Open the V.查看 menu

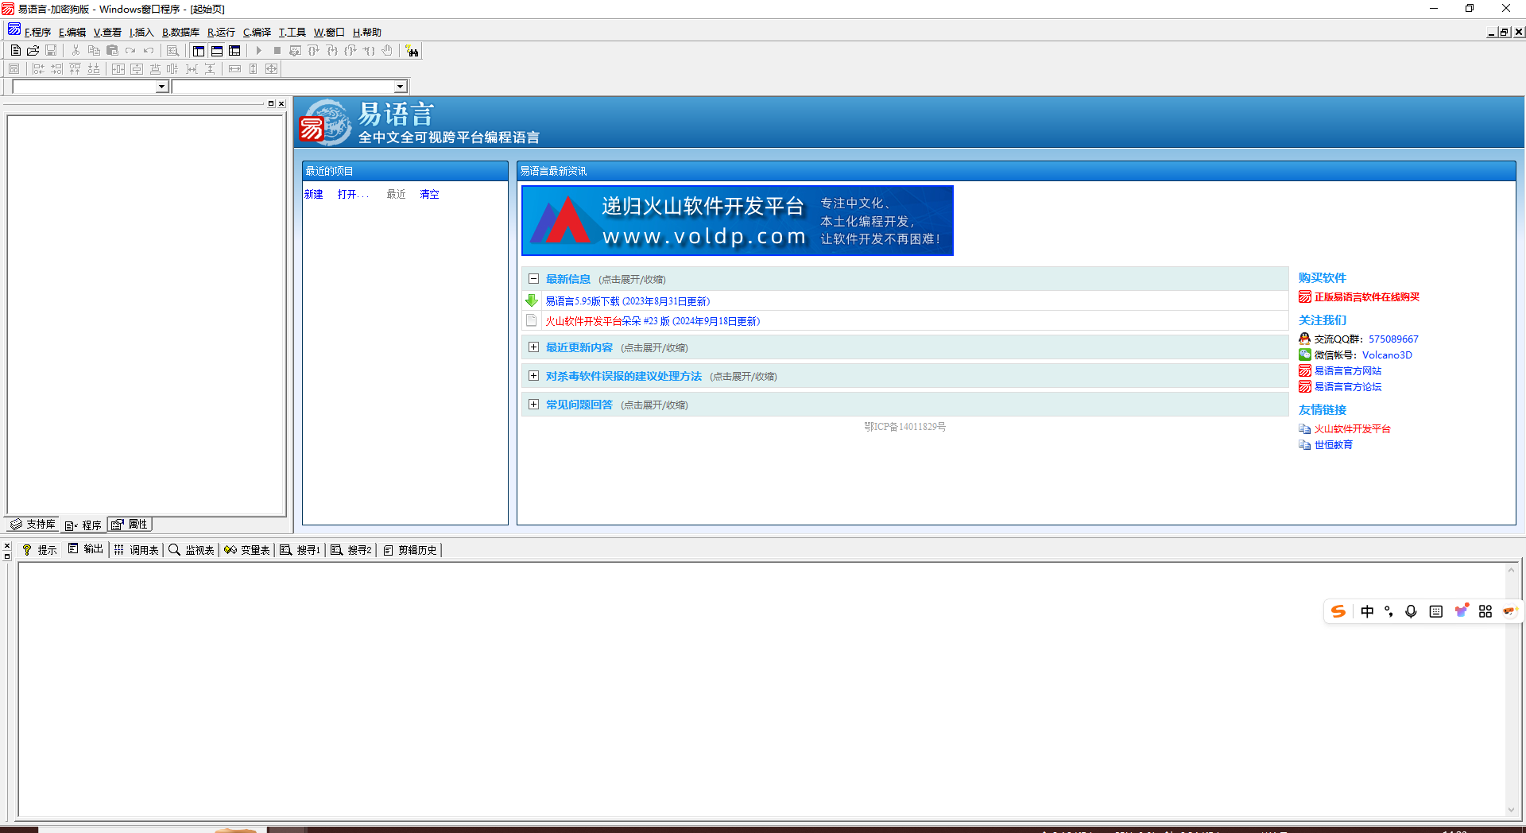107,33
